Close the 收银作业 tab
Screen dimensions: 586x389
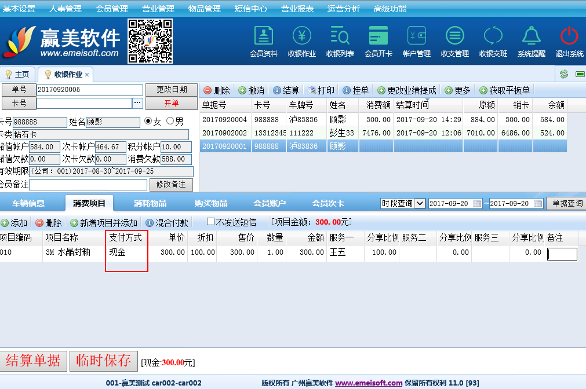pyautogui.click(x=87, y=75)
